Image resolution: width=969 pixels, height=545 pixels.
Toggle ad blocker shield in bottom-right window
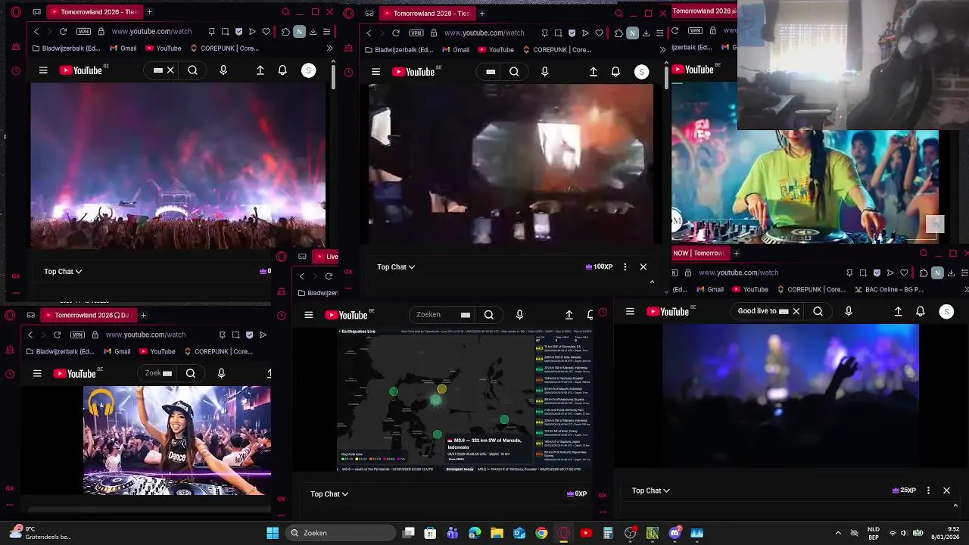click(x=877, y=272)
